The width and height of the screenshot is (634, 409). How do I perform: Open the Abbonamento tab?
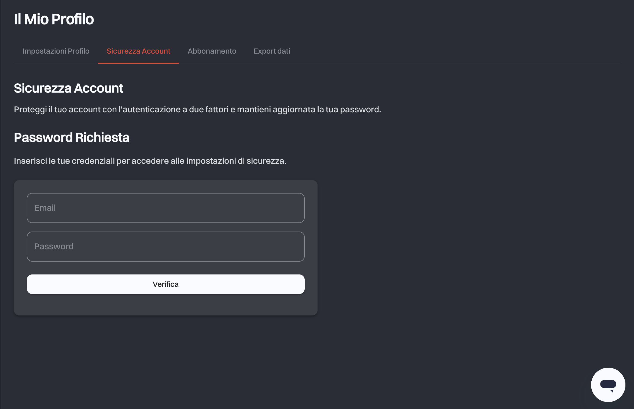(x=212, y=51)
